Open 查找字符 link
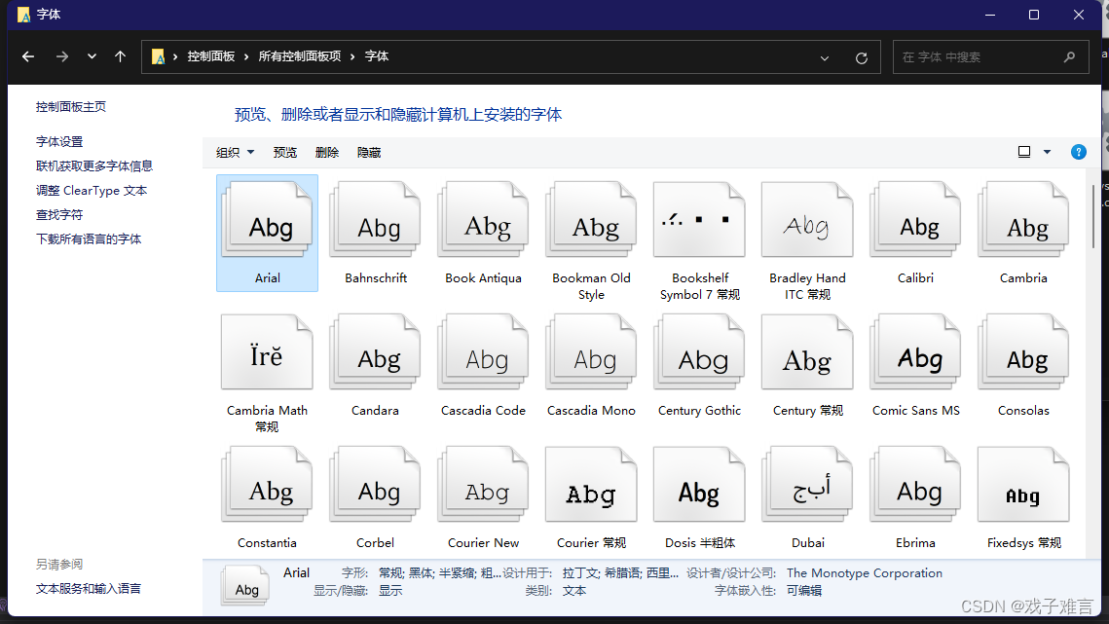The image size is (1109, 624). pos(59,215)
